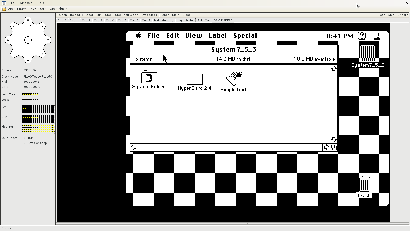This screenshot has width=410, height=231.
Task: Switch to the Main Memory tab
Action: click(163, 20)
